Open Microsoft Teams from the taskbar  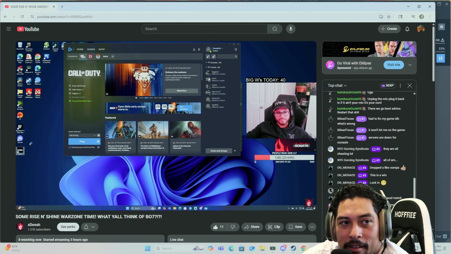click(x=221, y=248)
